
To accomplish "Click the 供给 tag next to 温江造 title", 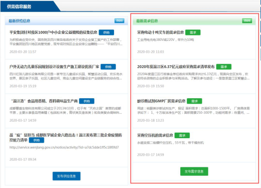I will 87,101.
